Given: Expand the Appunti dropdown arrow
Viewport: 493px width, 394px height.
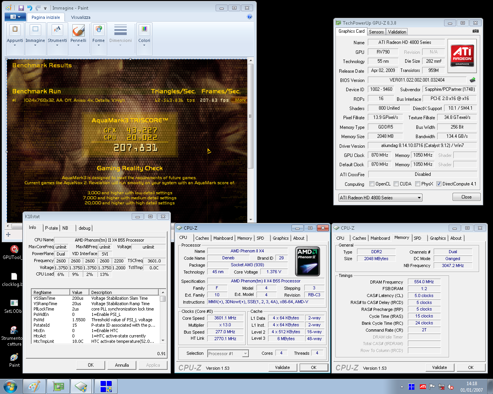Looking at the screenshot, I should click(x=15, y=45).
